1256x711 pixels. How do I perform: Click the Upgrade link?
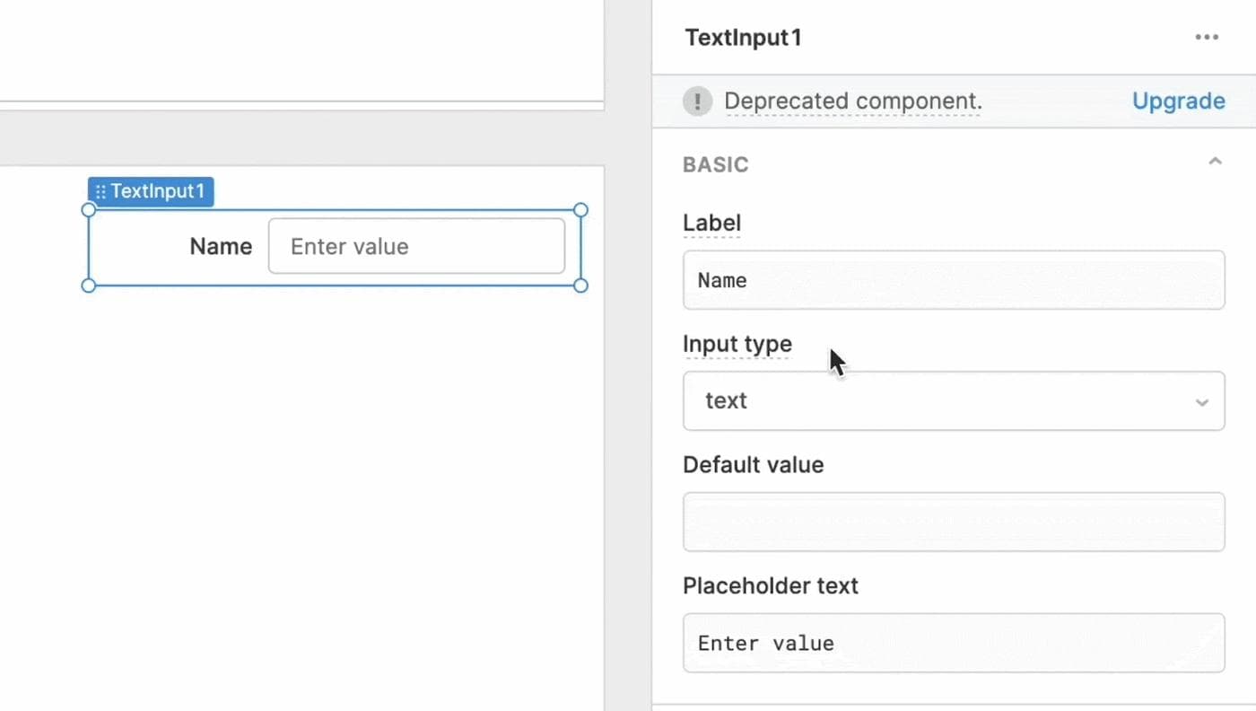tap(1178, 101)
